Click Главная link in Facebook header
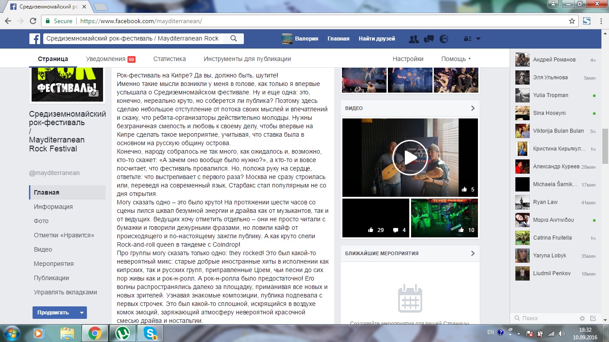This screenshot has width=609, height=342. [338, 39]
